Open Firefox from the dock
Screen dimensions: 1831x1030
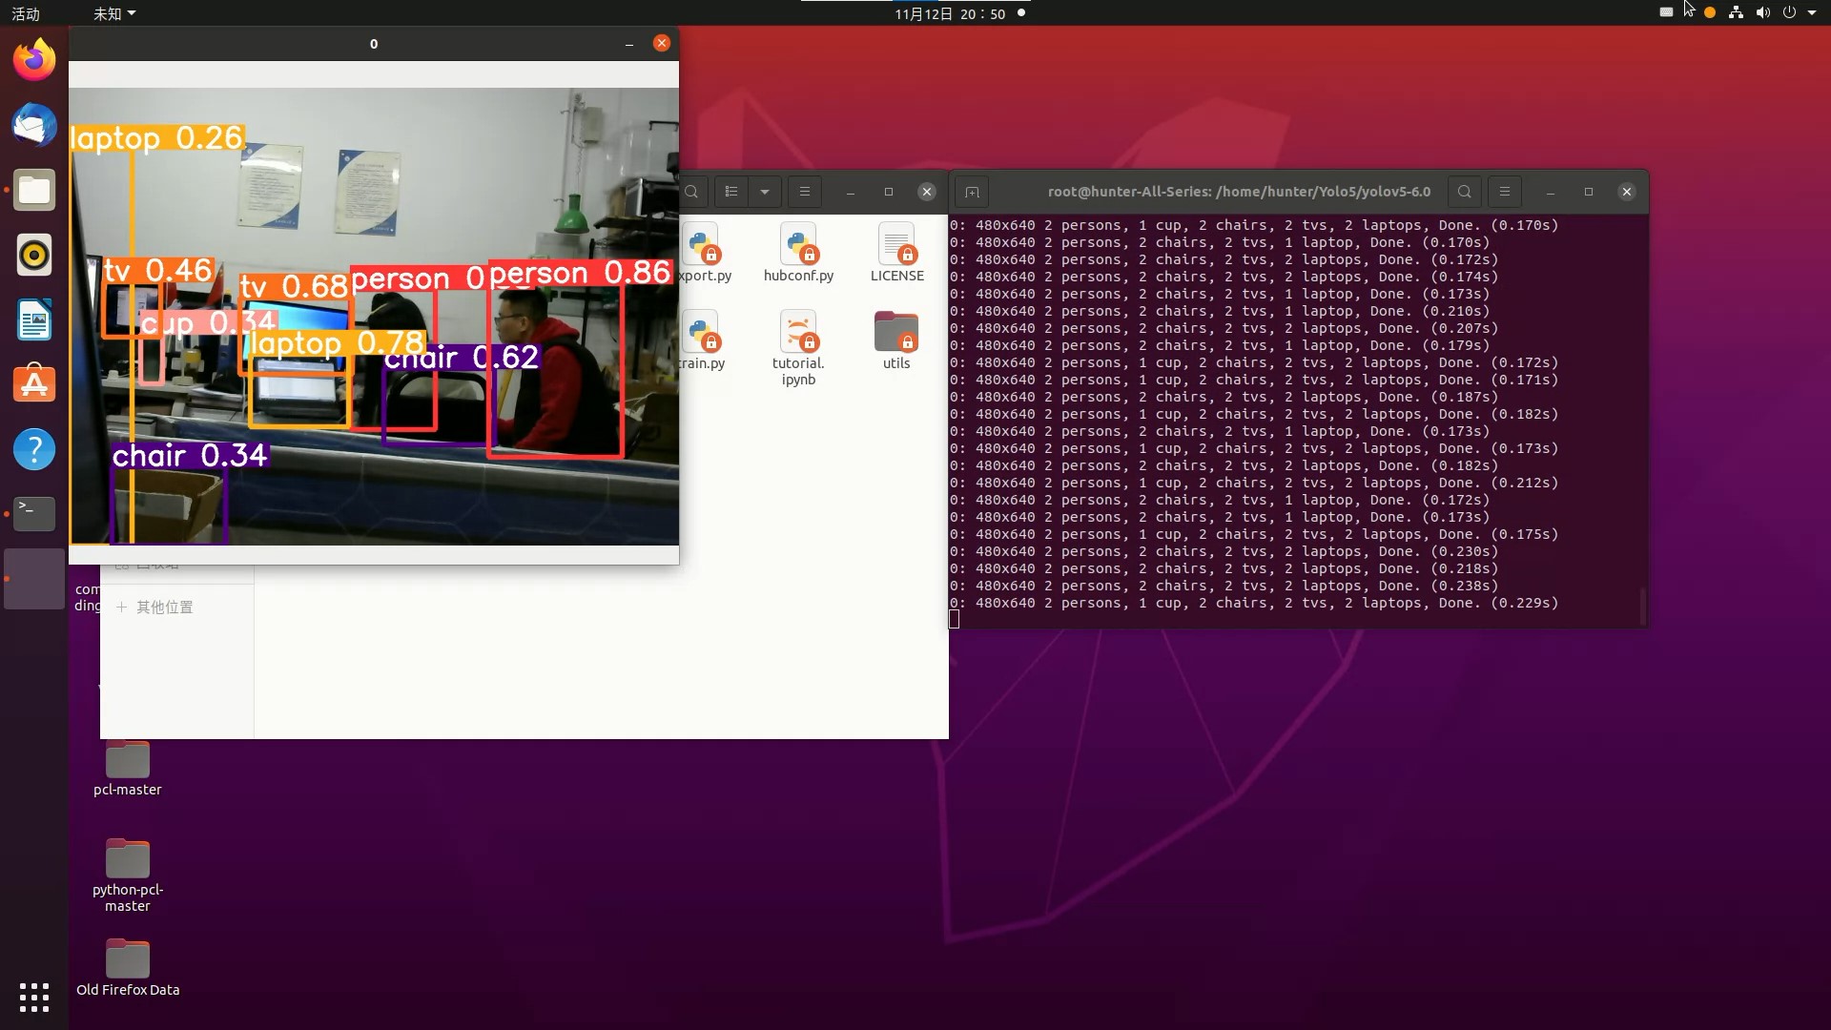(x=34, y=60)
